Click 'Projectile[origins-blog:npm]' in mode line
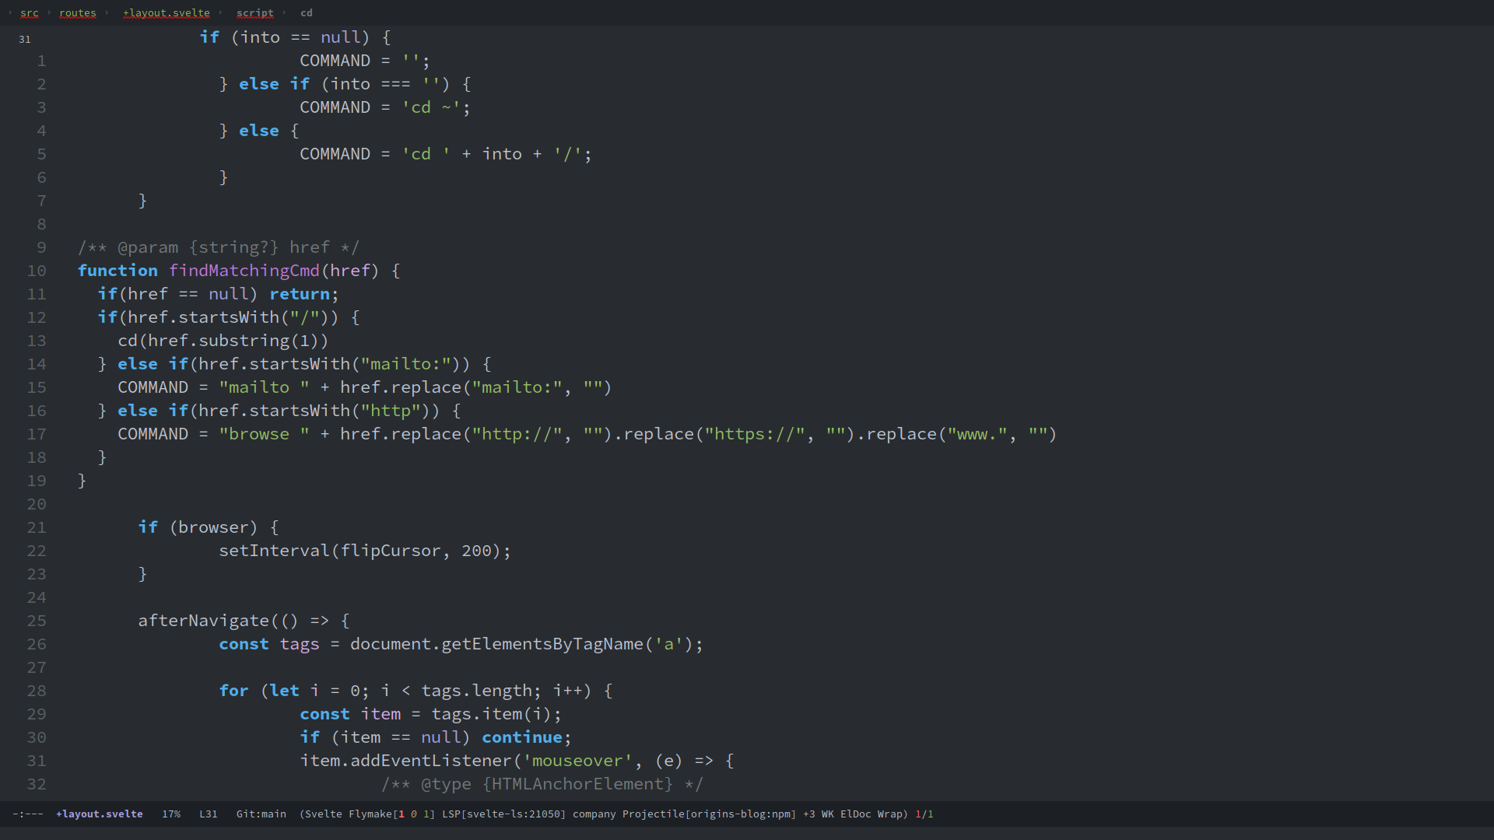The height and width of the screenshot is (840, 1494). pyautogui.click(x=710, y=814)
